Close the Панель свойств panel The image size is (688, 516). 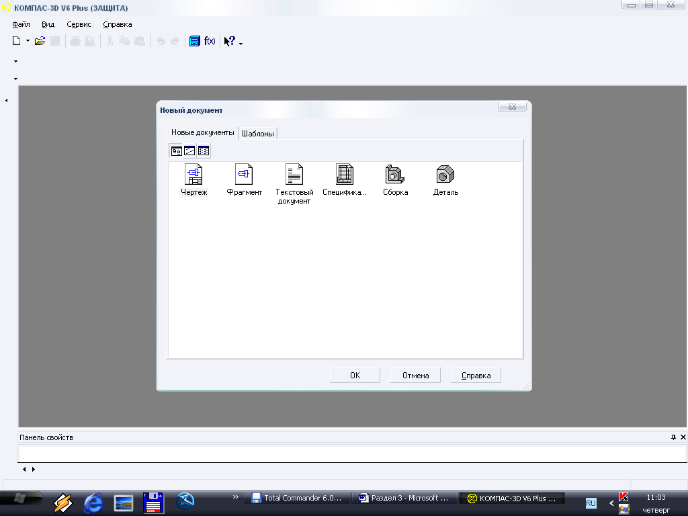(x=683, y=437)
